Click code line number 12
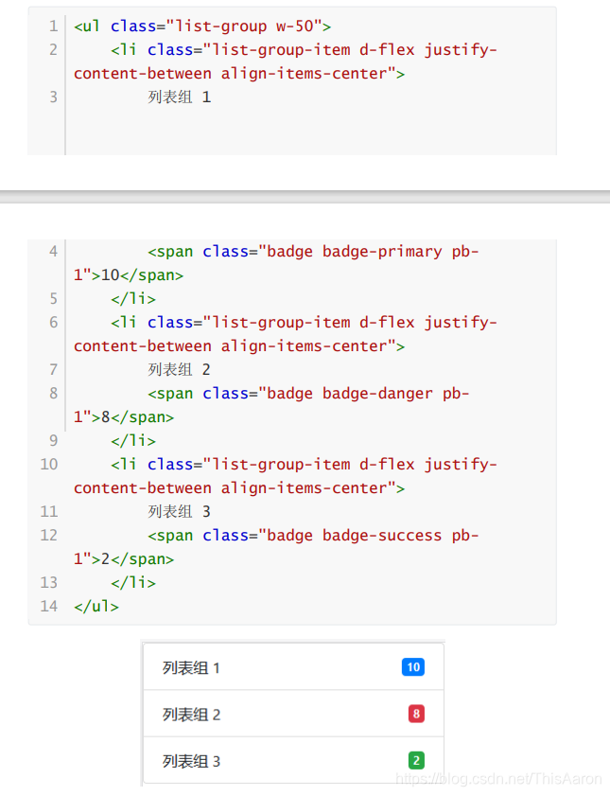This screenshot has height=796, width=610. point(49,535)
